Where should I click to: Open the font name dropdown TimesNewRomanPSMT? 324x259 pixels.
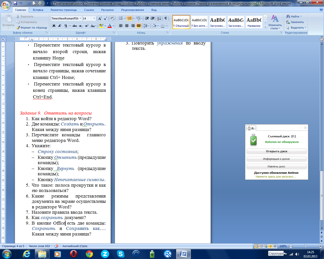pyautogui.click(x=80, y=18)
